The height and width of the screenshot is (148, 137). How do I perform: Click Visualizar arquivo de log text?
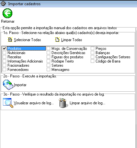[34, 103]
